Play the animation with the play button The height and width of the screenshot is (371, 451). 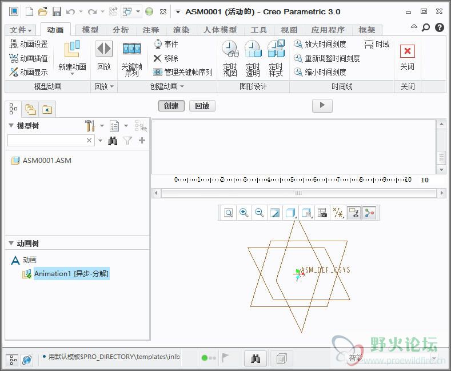(x=322, y=105)
